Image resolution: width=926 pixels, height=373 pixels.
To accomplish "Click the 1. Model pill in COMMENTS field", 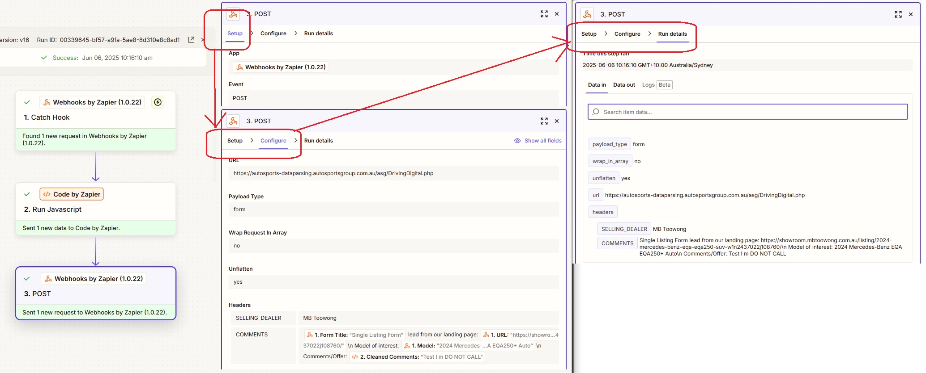I will (x=468, y=346).
